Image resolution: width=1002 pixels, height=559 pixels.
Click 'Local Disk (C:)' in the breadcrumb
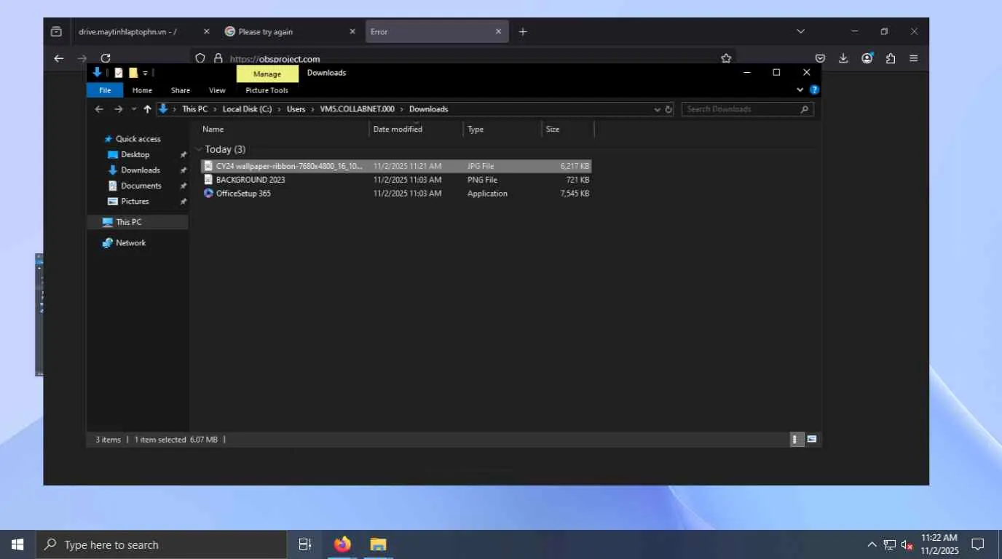[x=247, y=109]
